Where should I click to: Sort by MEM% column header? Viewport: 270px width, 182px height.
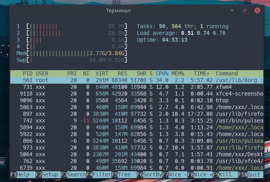pos(178,74)
